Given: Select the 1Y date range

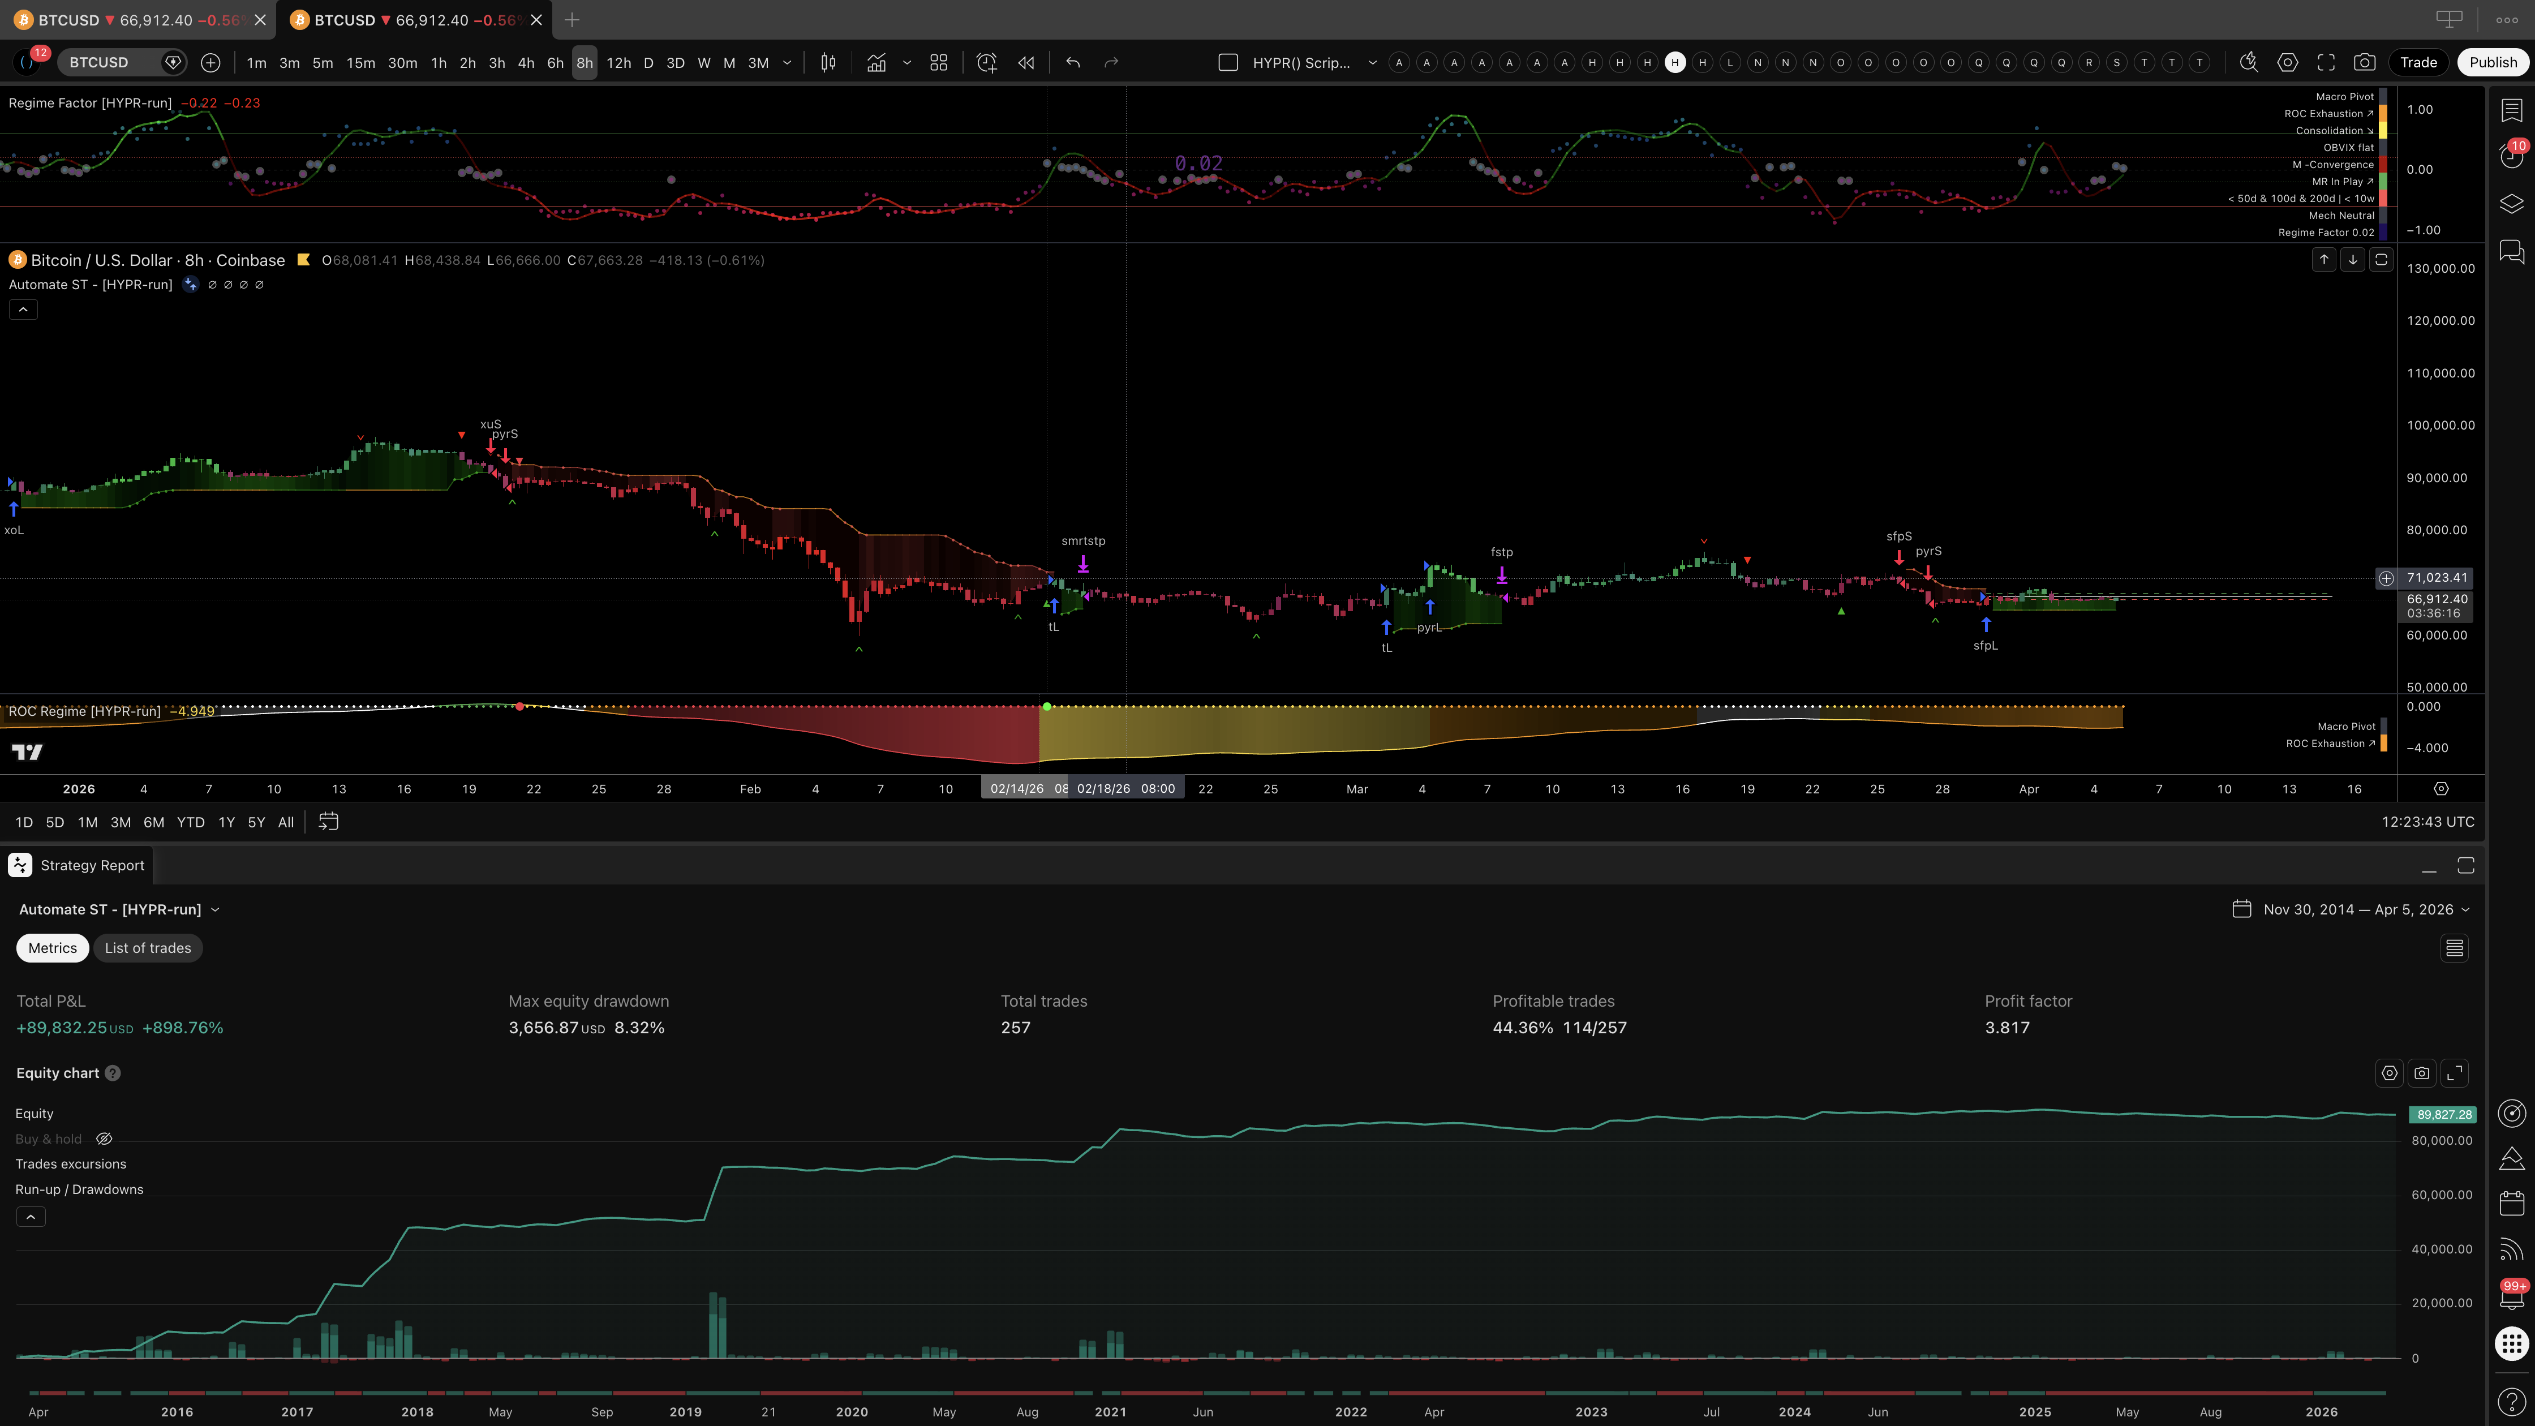Looking at the screenshot, I should coord(226,822).
